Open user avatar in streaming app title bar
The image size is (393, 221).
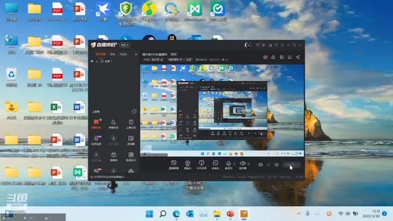tap(248, 45)
